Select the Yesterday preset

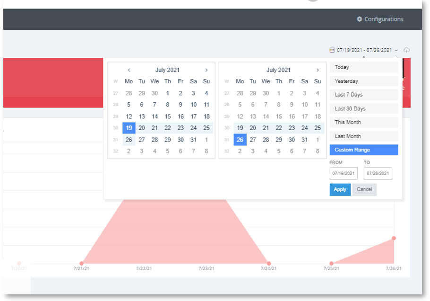point(364,81)
